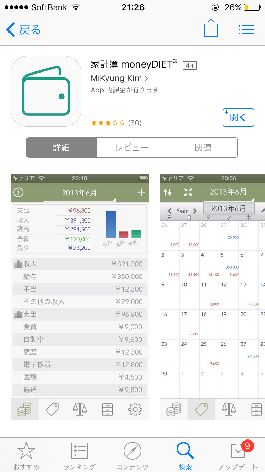Open developer page MiKyung Kim

(119, 78)
